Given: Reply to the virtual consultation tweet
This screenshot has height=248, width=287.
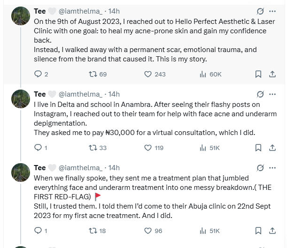Looking at the screenshot, I should tap(39, 148).
